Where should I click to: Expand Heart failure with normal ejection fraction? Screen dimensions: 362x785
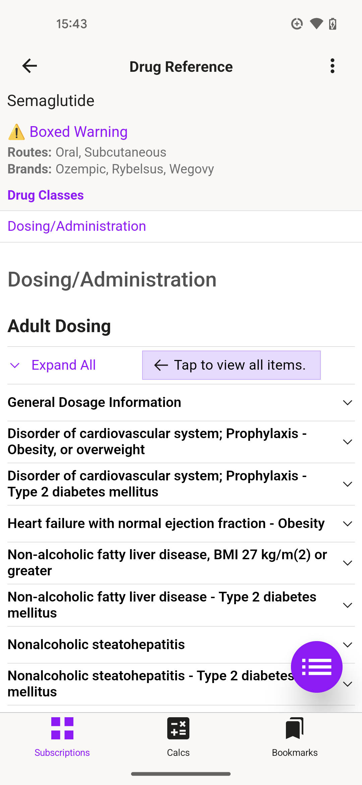tap(181, 524)
